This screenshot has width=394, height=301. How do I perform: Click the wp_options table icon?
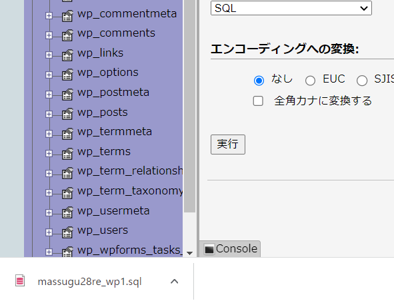(x=67, y=75)
